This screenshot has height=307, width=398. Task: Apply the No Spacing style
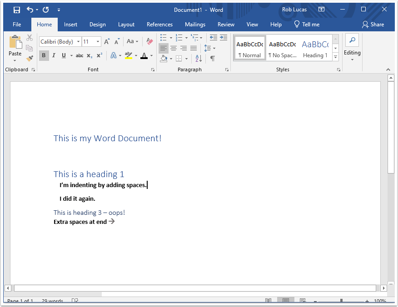click(283, 48)
